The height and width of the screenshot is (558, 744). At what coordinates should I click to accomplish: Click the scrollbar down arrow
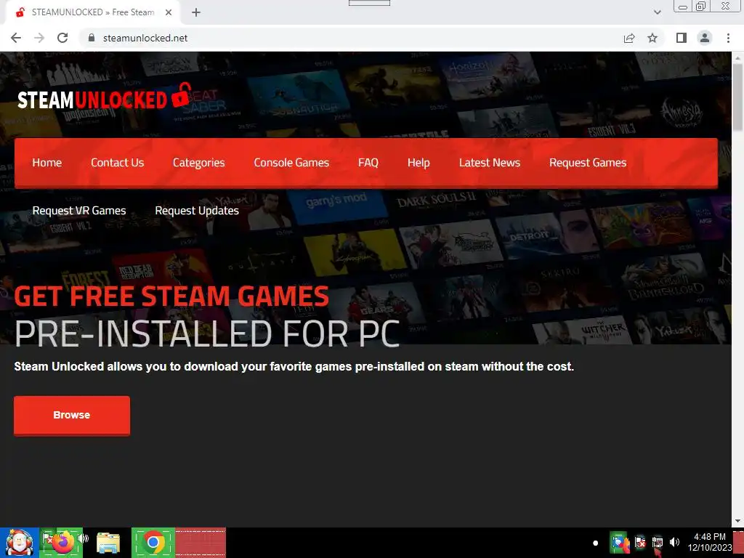[x=737, y=521]
